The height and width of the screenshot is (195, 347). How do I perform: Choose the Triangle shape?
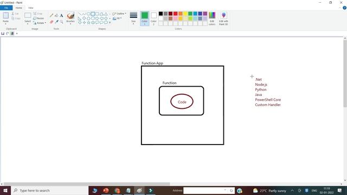click(106, 14)
